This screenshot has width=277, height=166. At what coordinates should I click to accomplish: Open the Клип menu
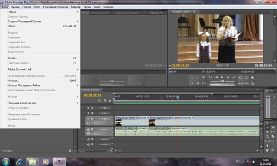37,7
